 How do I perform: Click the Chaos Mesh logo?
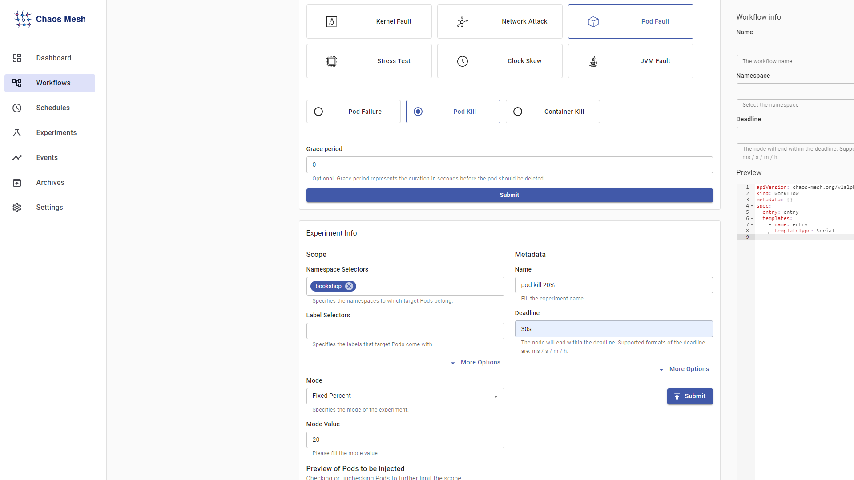[x=49, y=19]
